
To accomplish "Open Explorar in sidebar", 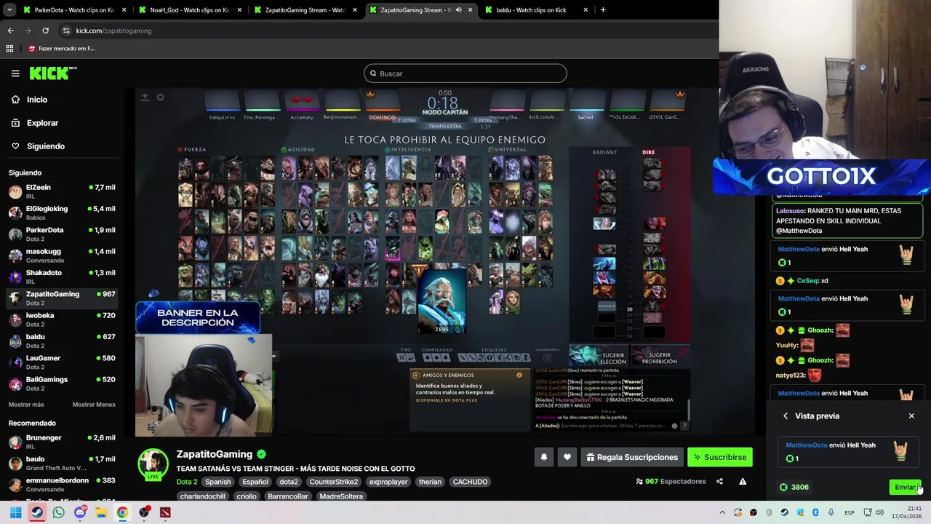I will pos(42,123).
